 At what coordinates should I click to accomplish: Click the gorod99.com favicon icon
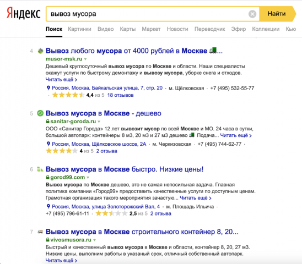tap(40, 169)
